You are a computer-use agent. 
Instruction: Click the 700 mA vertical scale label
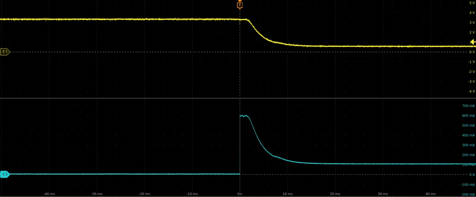pyautogui.click(x=468, y=106)
